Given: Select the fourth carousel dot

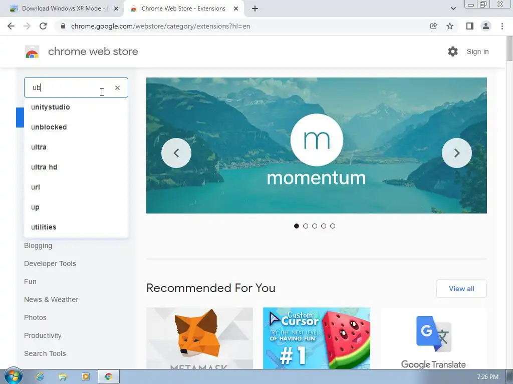Looking at the screenshot, I should tap(324, 226).
